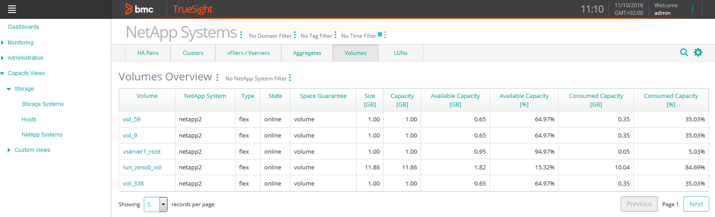The width and height of the screenshot is (715, 217).
Task: Switch to the LUNs tab
Action: [401, 53]
